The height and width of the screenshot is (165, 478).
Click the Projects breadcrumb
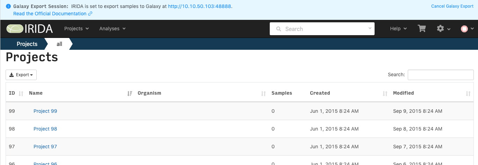click(27, 44)
